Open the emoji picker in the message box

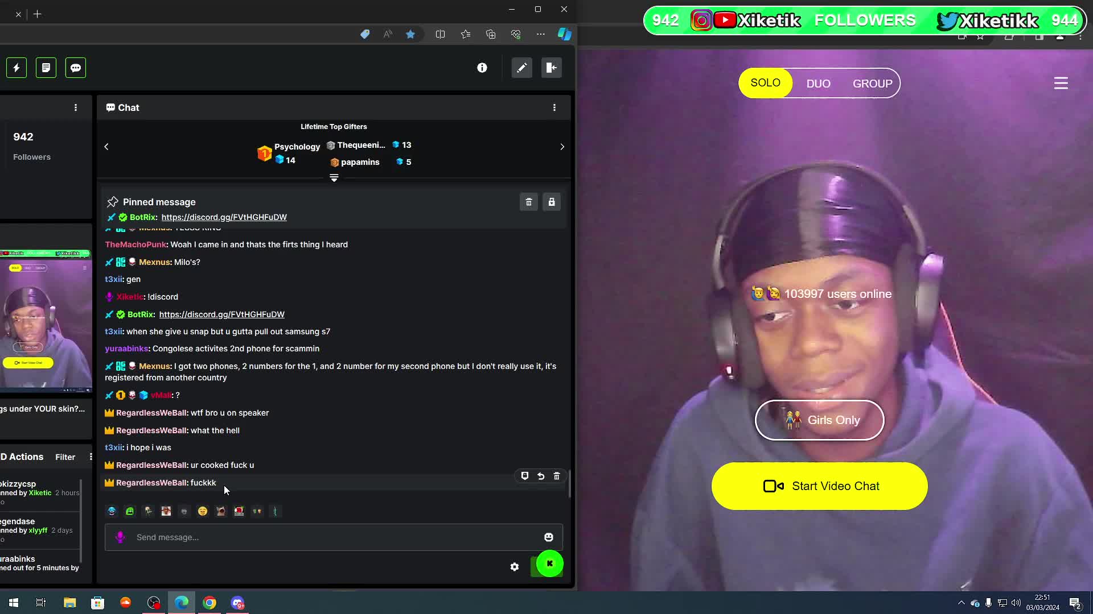pyautogui.click(x=548, y=537)
